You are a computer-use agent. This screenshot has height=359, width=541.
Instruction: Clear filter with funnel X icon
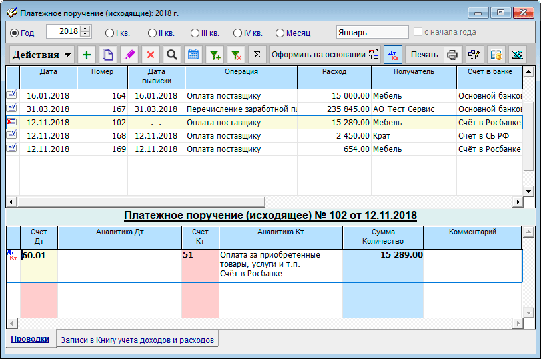pyautogui.click(x=236, y=55)
